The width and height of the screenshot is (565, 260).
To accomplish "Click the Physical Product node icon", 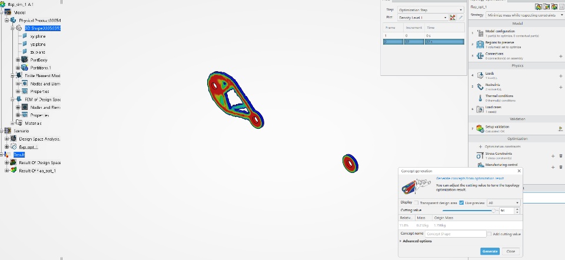I will click(x=14, y=20).
